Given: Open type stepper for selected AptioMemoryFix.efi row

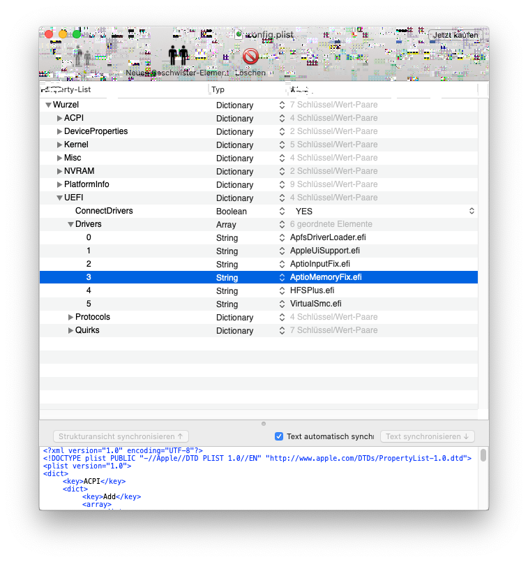Looking at the screenshot, I should pyautogui.click(x=282, y=277).
